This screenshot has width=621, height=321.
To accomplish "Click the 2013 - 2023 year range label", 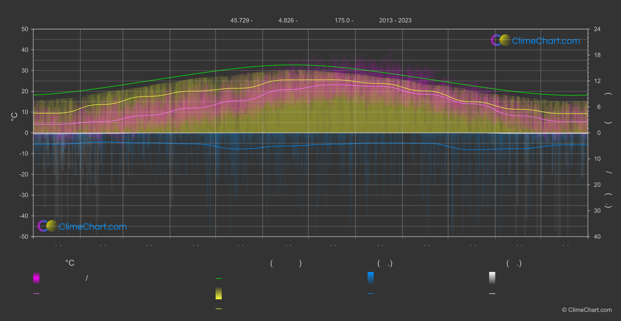I will (x=395, y=21).
